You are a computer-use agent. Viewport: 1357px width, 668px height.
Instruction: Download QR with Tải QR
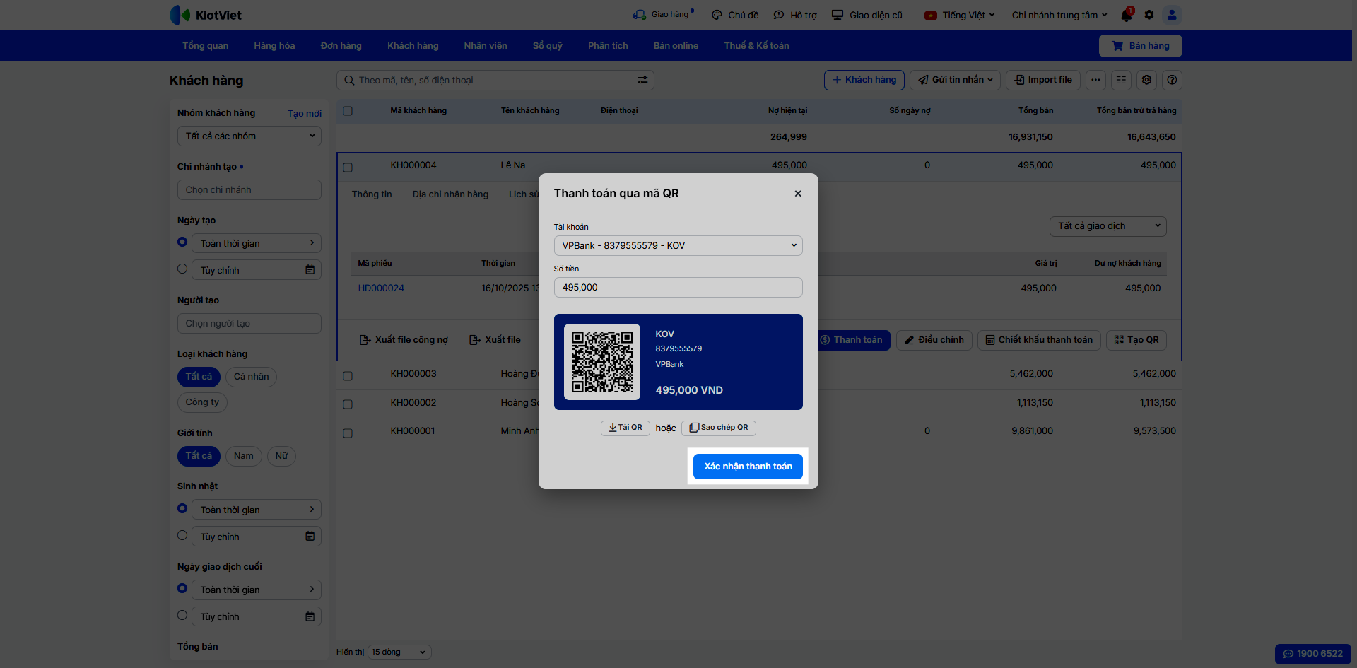(x=625, y=428)
